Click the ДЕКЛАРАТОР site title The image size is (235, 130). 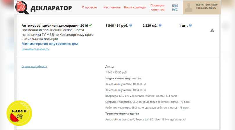(51, 8)
